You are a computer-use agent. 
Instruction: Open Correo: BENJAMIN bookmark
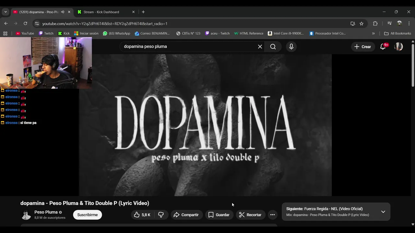click(x=152, y=33)
